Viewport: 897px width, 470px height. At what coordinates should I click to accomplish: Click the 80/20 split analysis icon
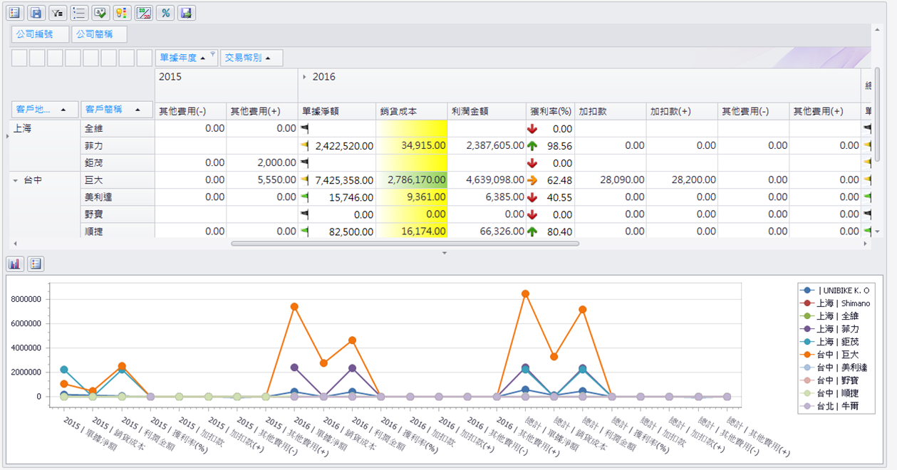coord(143,13)
